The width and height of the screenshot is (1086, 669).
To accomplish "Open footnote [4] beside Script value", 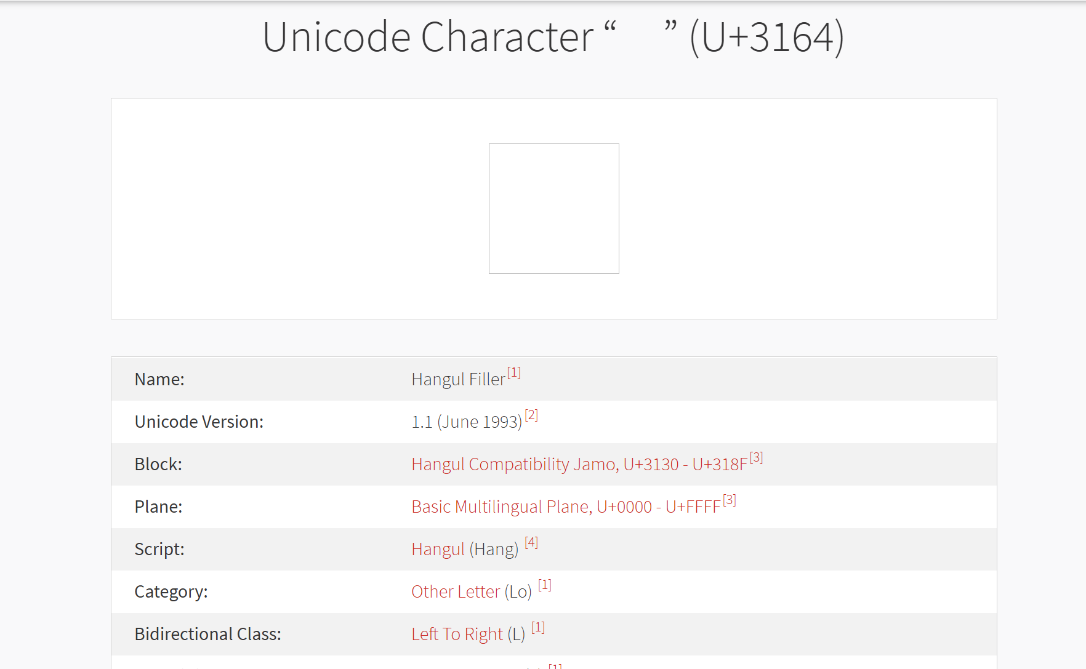I will [x=531, y=542].
